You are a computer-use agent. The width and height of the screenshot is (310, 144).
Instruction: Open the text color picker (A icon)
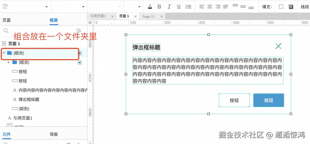click(x=150, y=7)
